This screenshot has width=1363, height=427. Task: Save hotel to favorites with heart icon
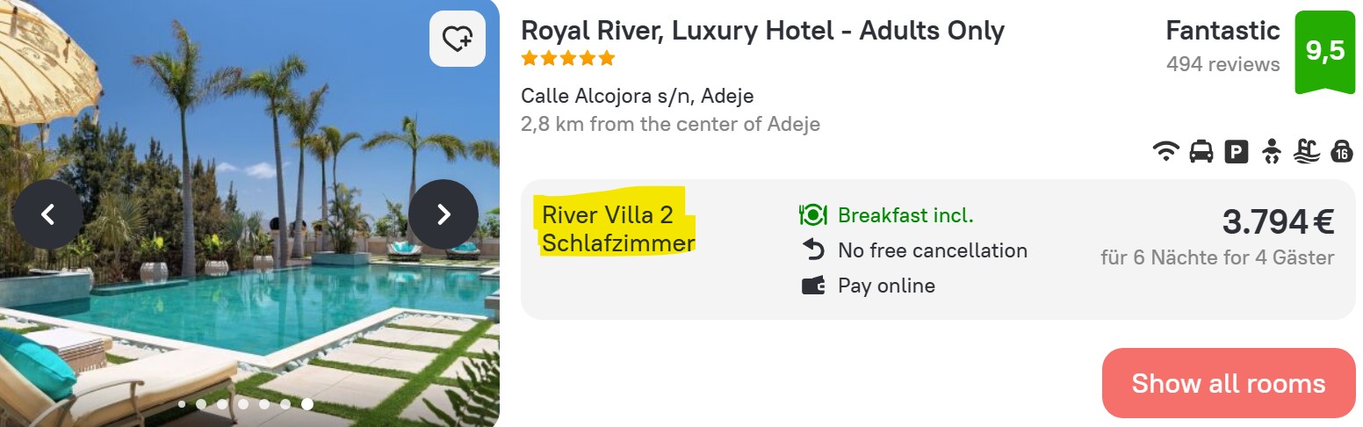(457, 39)
